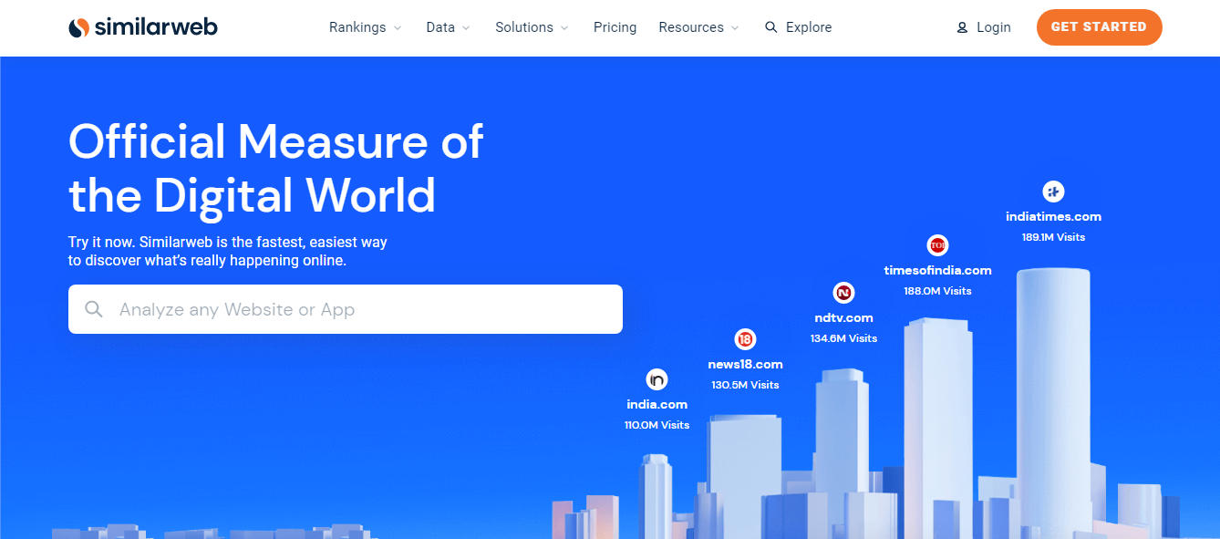This screenshot has height=539, width=1220.
Task: Click the 189.1M Visits text
Action: coord(1053,237)
